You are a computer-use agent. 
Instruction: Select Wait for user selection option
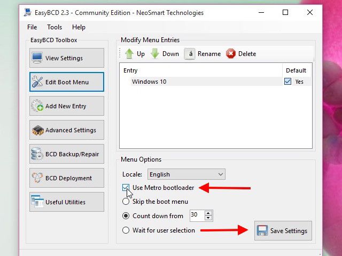[x=126, y=230]
